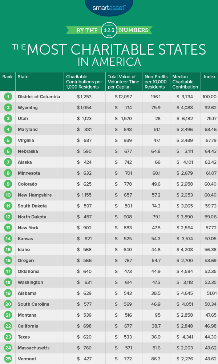Click the State column header
This screenshot has height=364, width=218.
coord(23,77)
